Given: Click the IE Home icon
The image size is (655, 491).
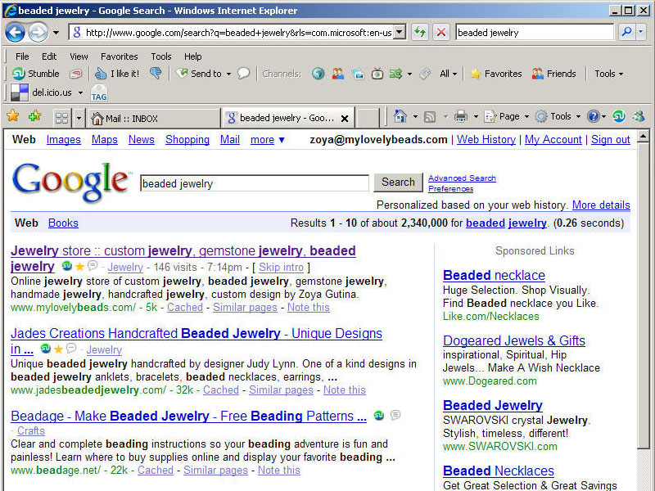Looking at the screenshot, I should click(400, 116).
